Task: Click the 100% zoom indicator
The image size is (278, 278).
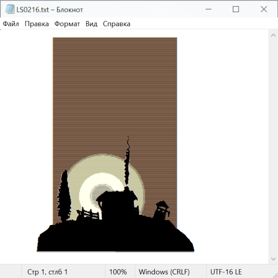Action: click(118, 272)
